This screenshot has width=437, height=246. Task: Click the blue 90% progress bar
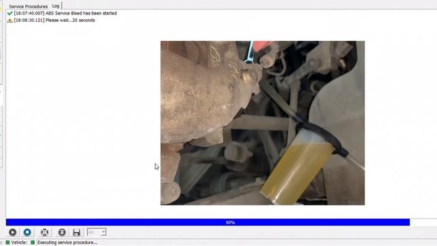208,222
